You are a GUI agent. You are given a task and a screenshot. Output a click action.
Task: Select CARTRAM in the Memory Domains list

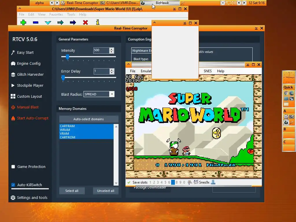click(x=86, y=126)
